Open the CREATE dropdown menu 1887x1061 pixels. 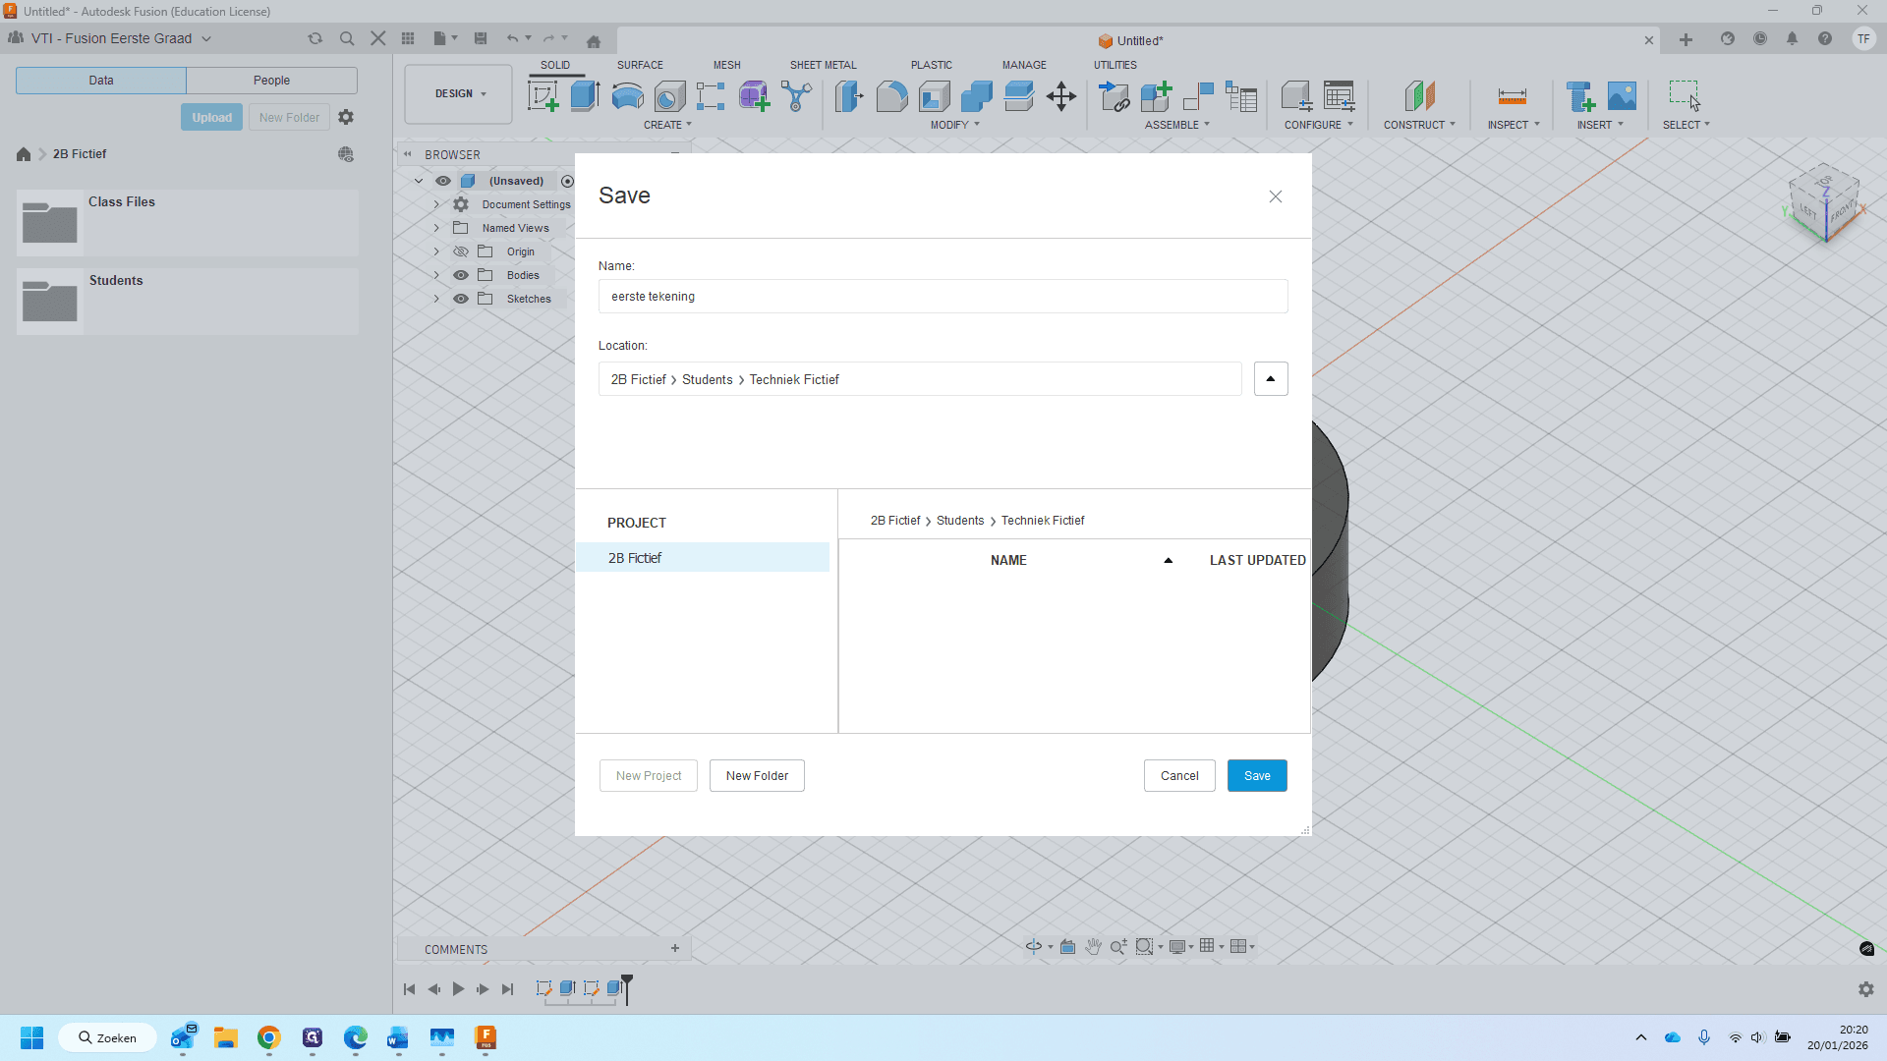click(x=667, y=125)
